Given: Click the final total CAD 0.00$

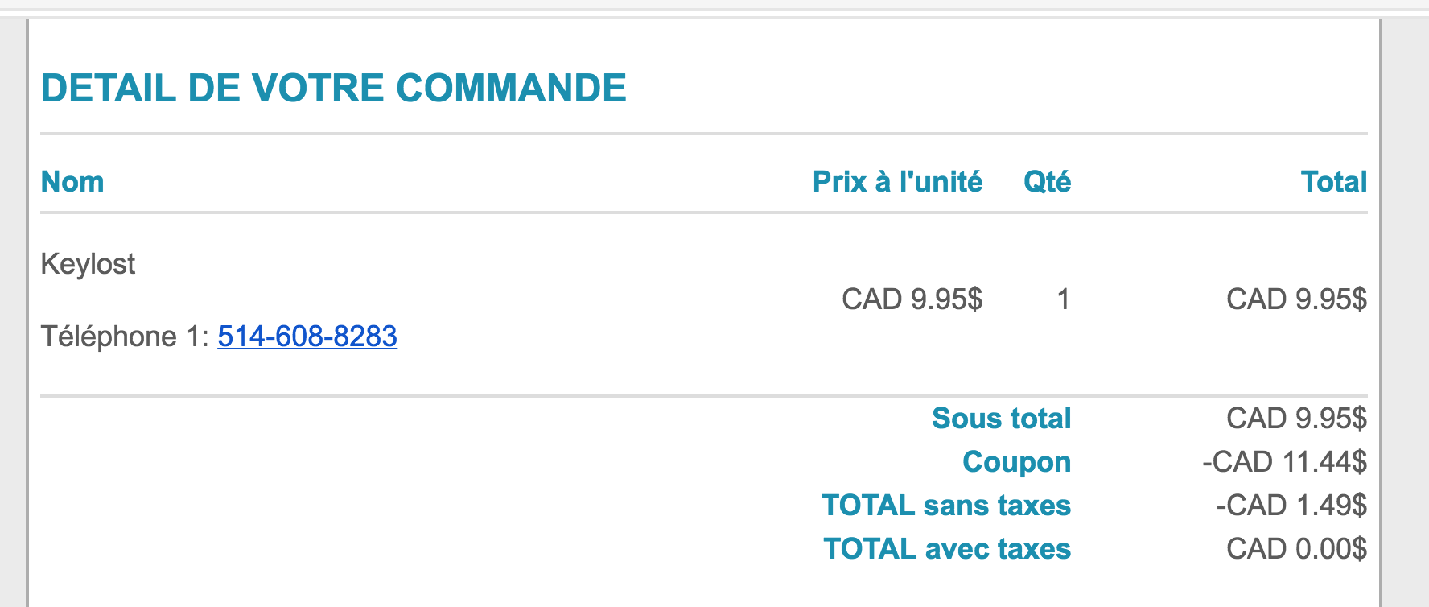Looking at the screenshot, I should (x=1296, y=549).
